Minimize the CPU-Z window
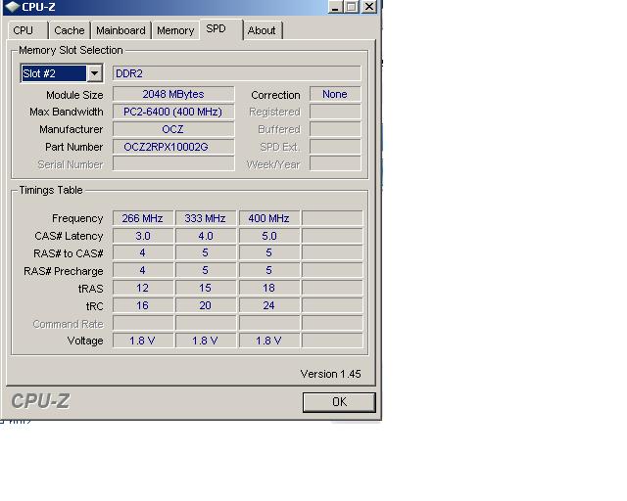 pos(335,7)
